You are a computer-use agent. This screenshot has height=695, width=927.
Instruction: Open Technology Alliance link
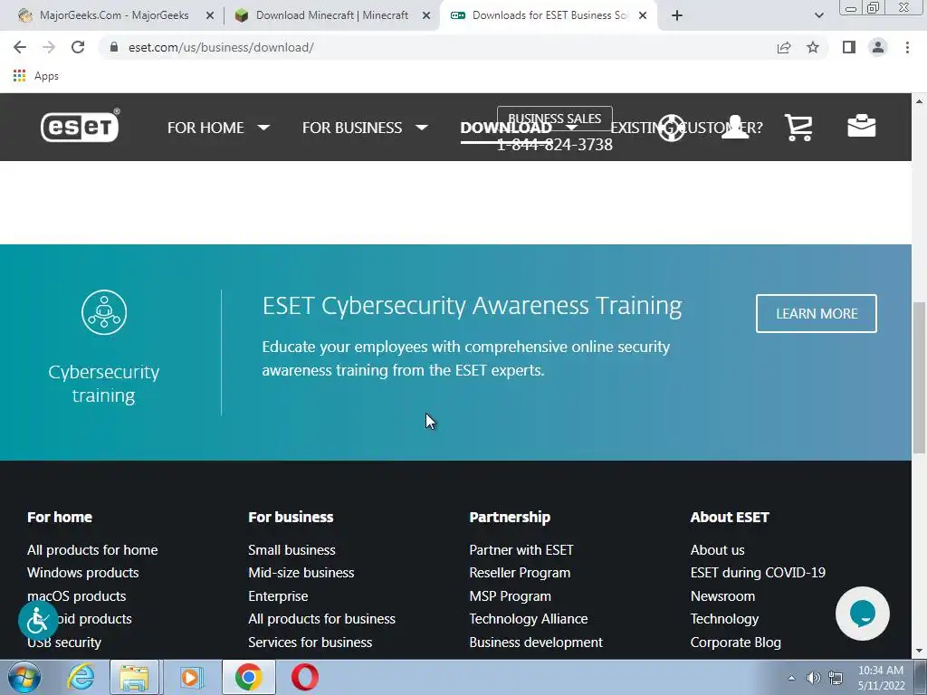[x=528, y=619]
